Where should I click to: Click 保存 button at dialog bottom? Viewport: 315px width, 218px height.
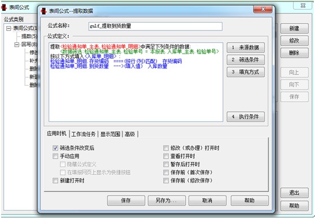pyautogui.click(x=126, y=200)
